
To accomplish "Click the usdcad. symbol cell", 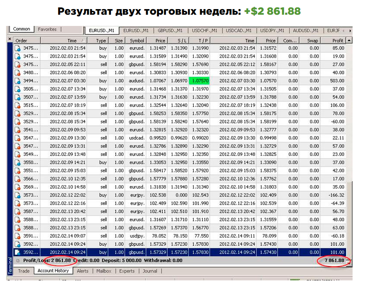I will (136, 138).
